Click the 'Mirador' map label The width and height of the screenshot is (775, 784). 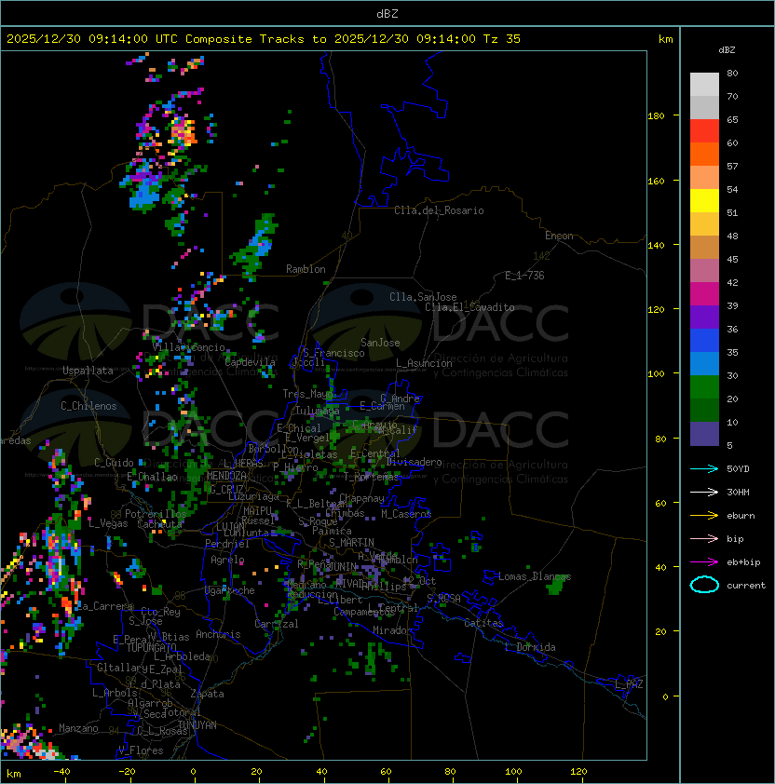click(392, 630)
